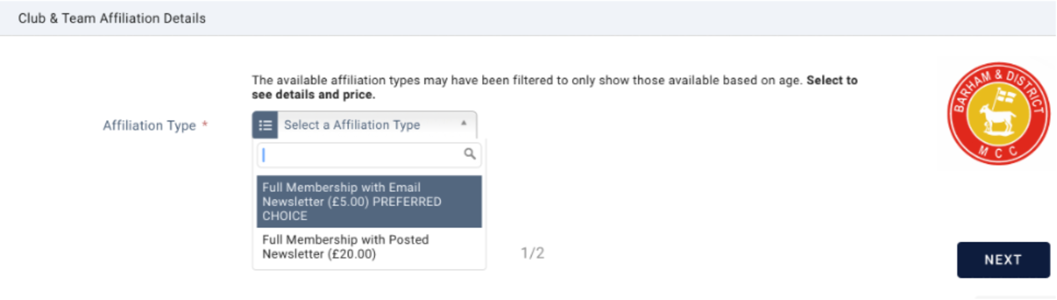Open the 'Select a Affiliation Type' combo box
The height and width of the screenshot is (300, 1057).
click(x=364, y=125)
